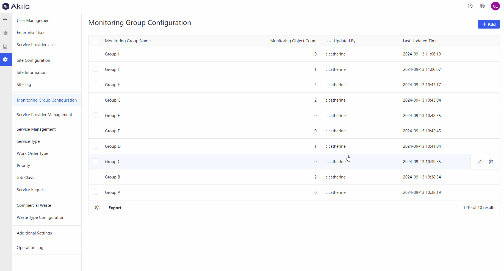Open Service Provider Management
The width and height of the screenshot is (504, 271).
[45, 115]
